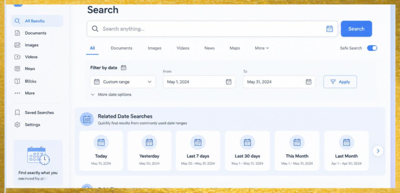Click the Images icon in sidebar
400x193 pixels.
coord(17,45)
